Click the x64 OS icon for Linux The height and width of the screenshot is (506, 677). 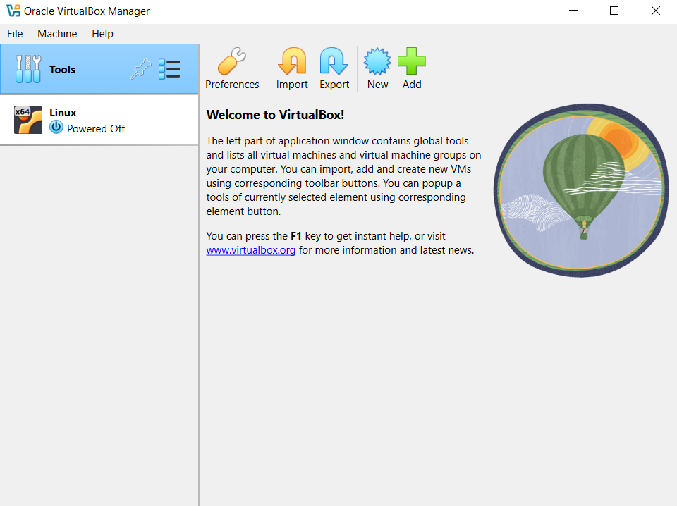click(28, 120)
